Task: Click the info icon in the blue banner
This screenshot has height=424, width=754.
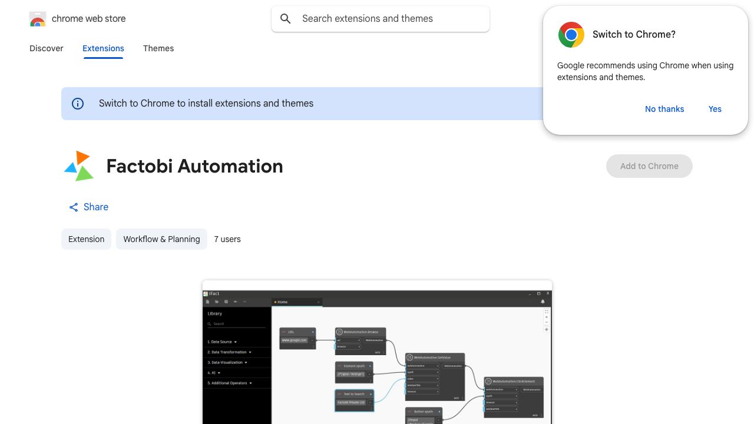Action: pyautogui.click(x=78, y=104)
